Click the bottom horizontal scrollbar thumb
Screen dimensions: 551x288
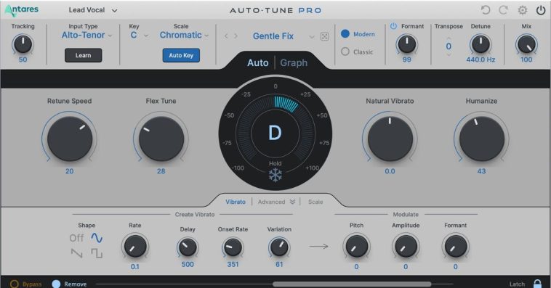pos(352,284)
